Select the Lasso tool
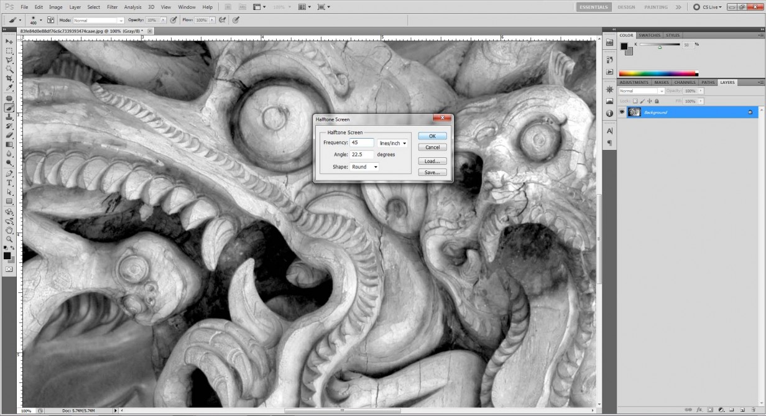The image size is (766, 416). [x=9, y=60]
